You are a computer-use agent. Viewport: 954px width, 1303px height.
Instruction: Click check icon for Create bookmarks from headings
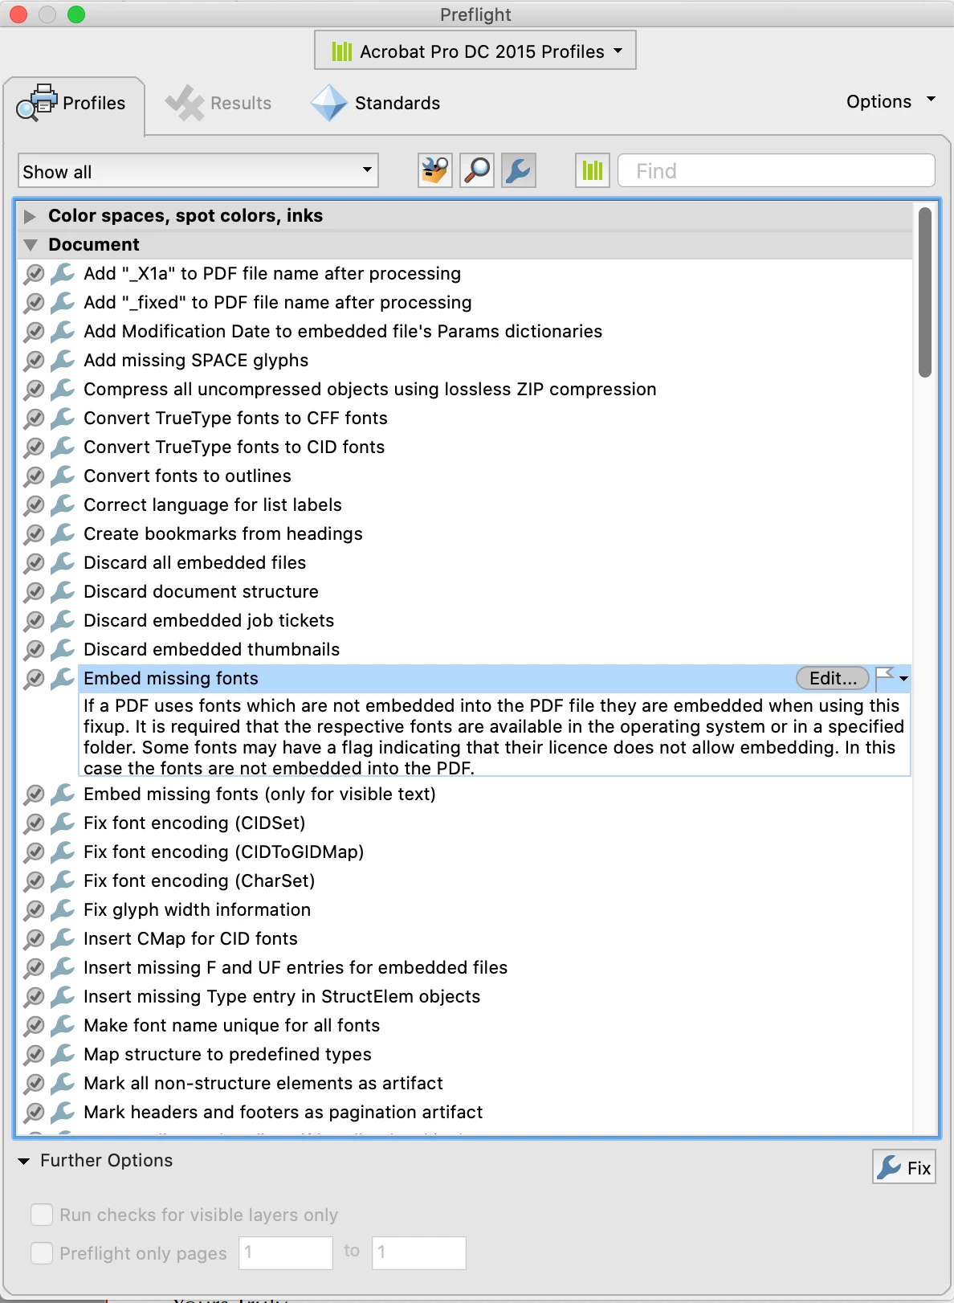tap(34, 533)
